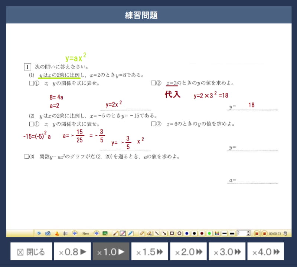Viewport: 297px width, 267px height.
Task: Pause the recording playback
Action: coord(257,233)
